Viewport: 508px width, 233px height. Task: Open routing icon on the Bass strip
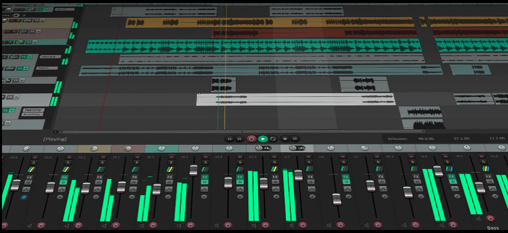[x=486, y=168]
